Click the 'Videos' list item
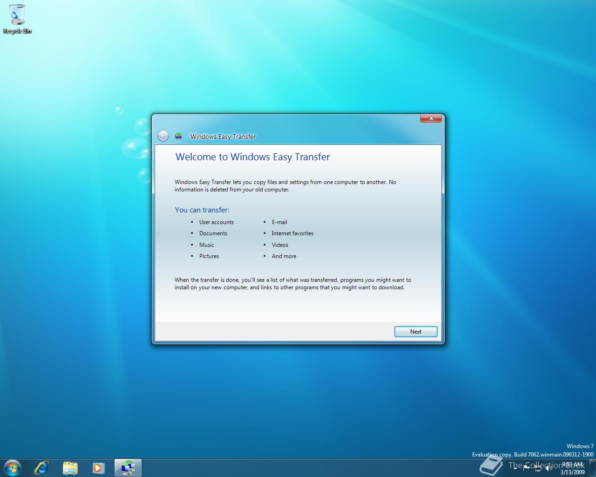 point(280,245)
